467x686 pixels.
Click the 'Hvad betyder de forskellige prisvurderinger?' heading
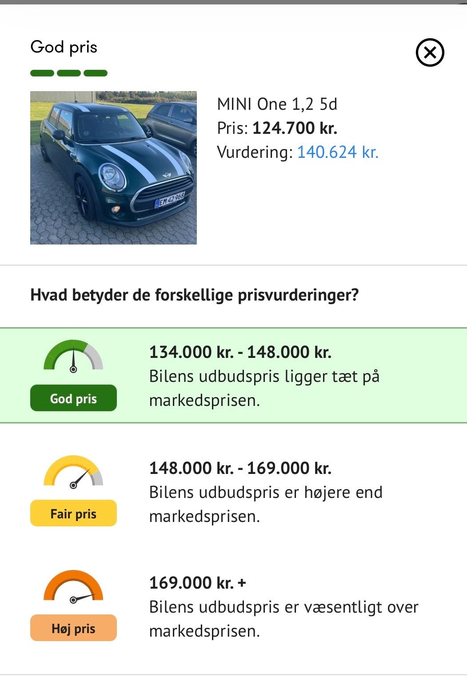point(194,295)
